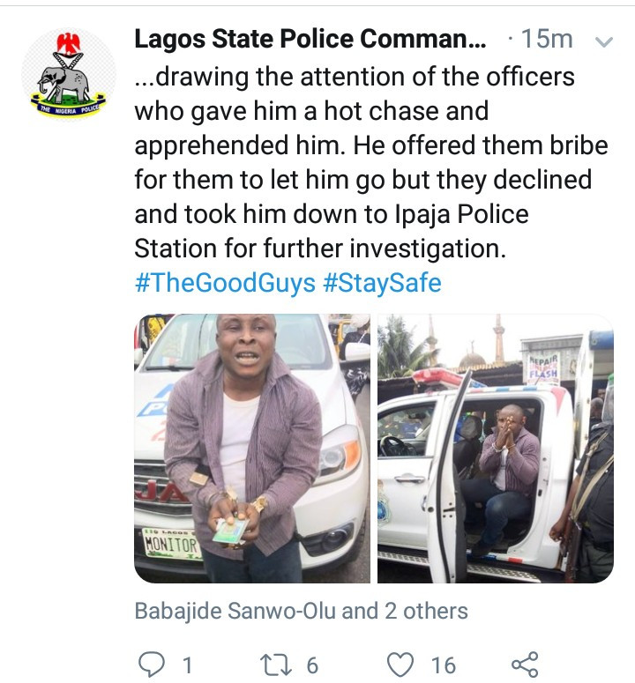The image size is (635, 683).
Task: View left photo of man holding cash
Action: (x=251, y=449)
